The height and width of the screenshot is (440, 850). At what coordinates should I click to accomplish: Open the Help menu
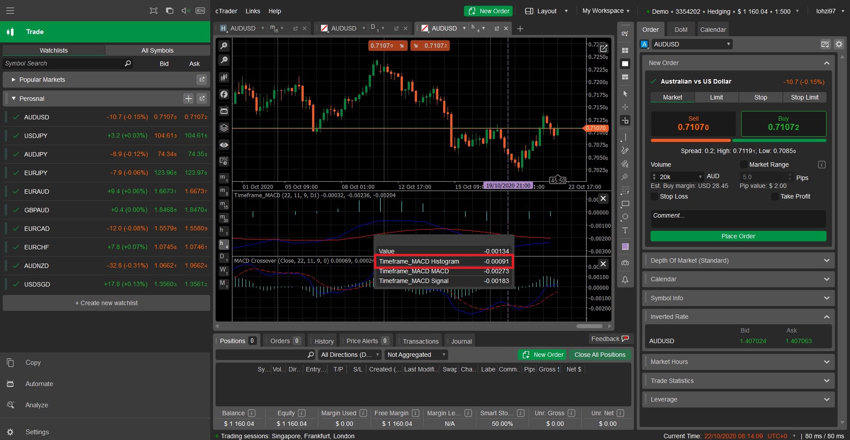click(x=274, y=11)
